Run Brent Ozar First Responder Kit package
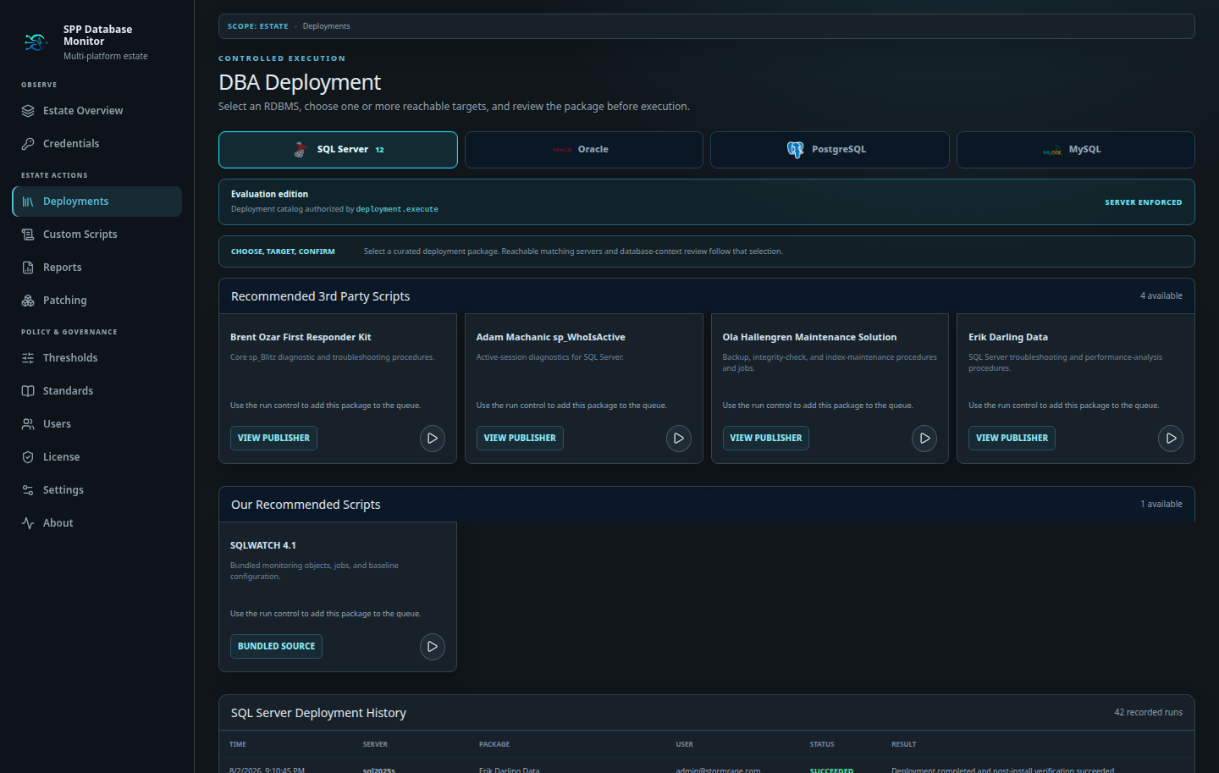1219x773 pixels. [x=433, y=439]
